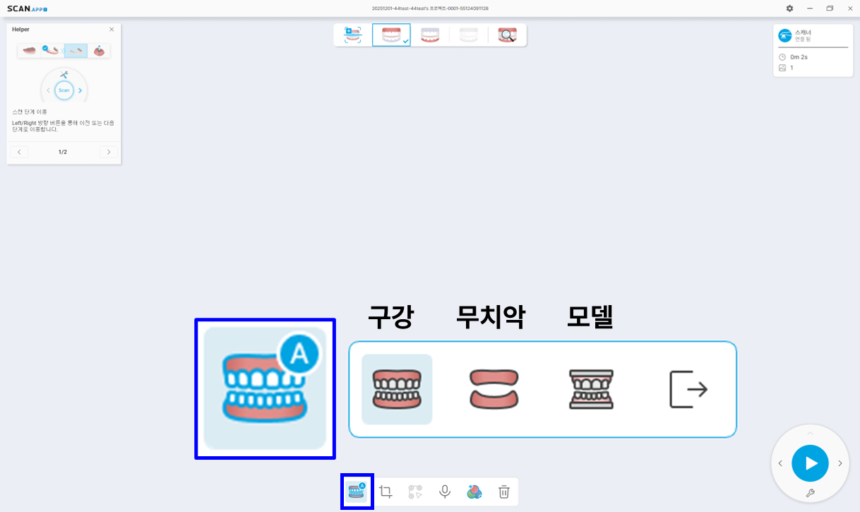Go to next stage using right chevron by play
Screen dimensions: 860x512
pyautogui.click(x=840, y=463)
